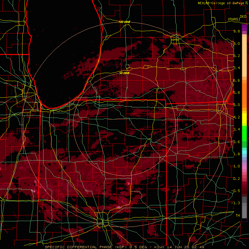This screenshot has width=249, height=249.
Task: Click the KIWX station identifier in the caption
Action: point(160,247)
